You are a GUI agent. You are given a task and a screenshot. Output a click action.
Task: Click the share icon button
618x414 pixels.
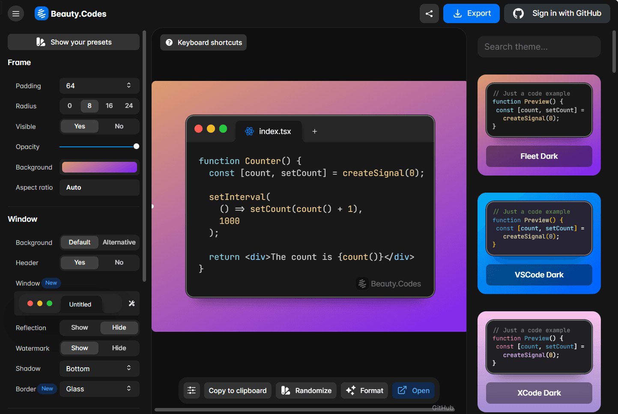[429, 14]
